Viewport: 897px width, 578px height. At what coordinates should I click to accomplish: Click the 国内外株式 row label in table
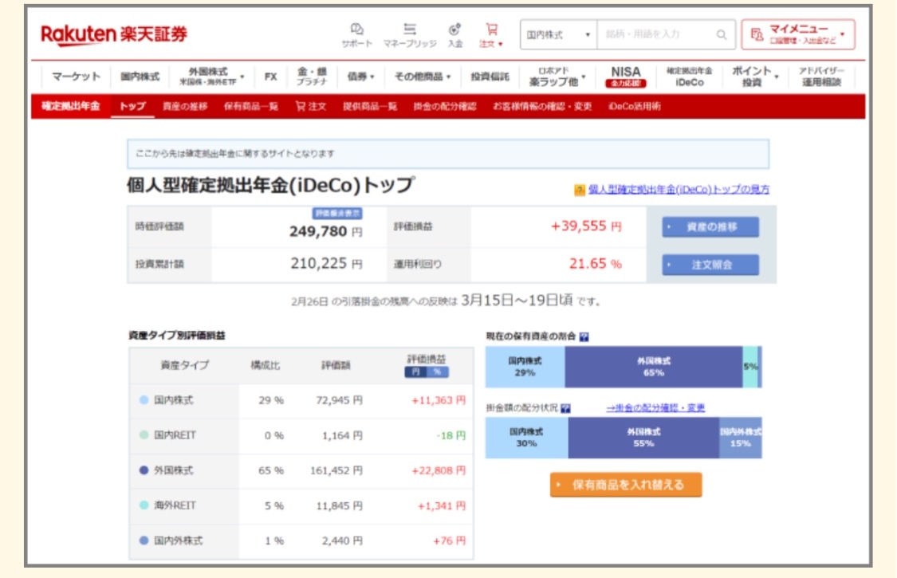click(x=178, y=541)
